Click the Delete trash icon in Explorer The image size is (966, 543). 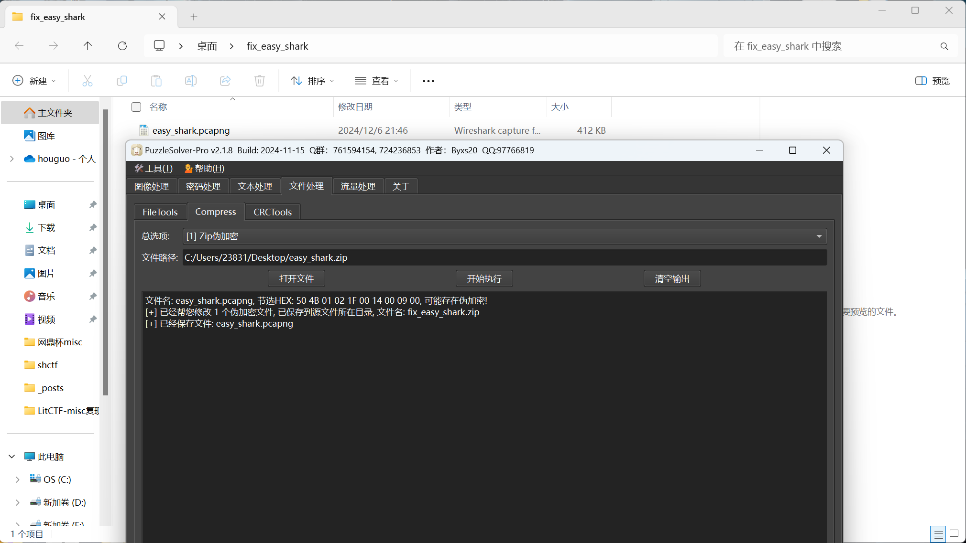pyautogui.click(x=260, y=81)
